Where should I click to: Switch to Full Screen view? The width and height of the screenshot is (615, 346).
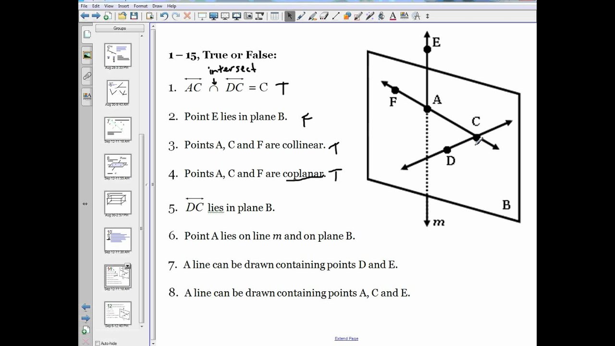pyautogui.click(x=213, y=16)
